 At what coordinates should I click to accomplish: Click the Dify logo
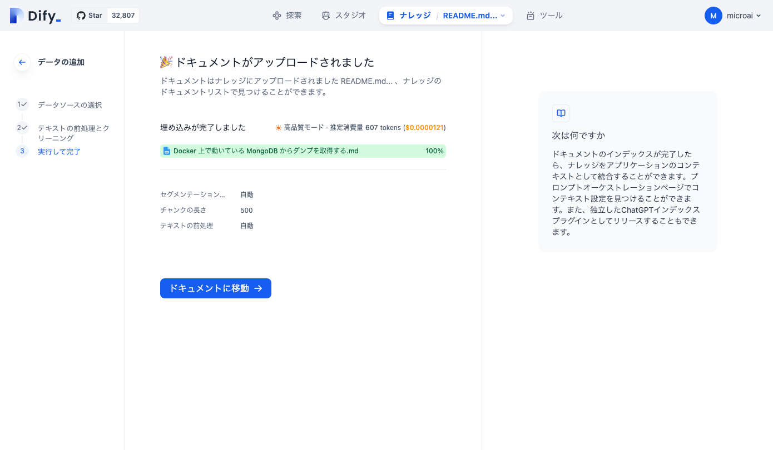click(35, 16)
